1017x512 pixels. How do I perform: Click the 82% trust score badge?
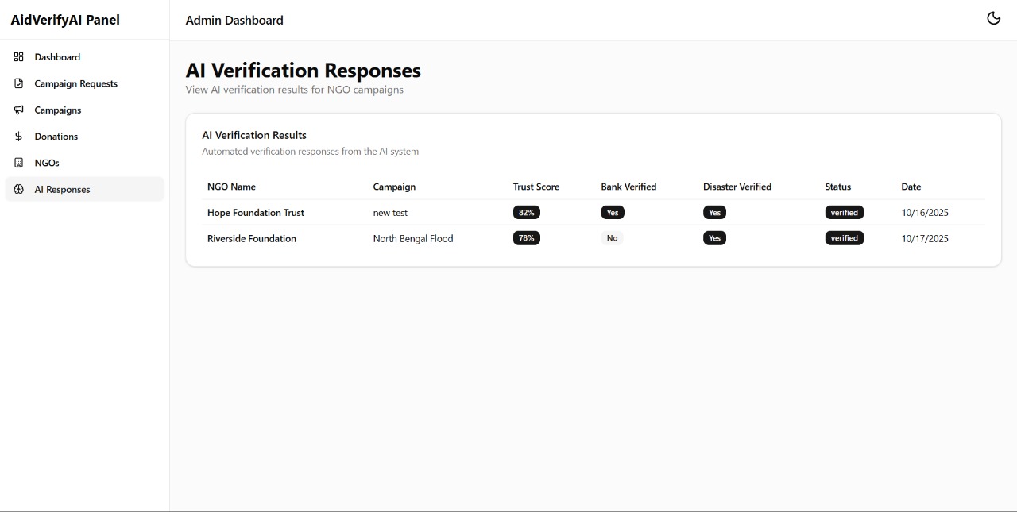[527, 213]
